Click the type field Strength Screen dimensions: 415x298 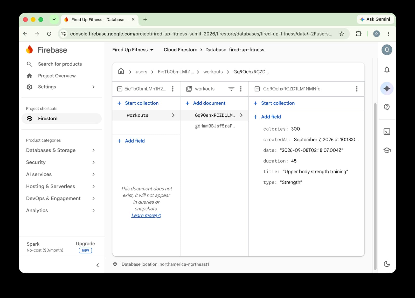point(291,182)
